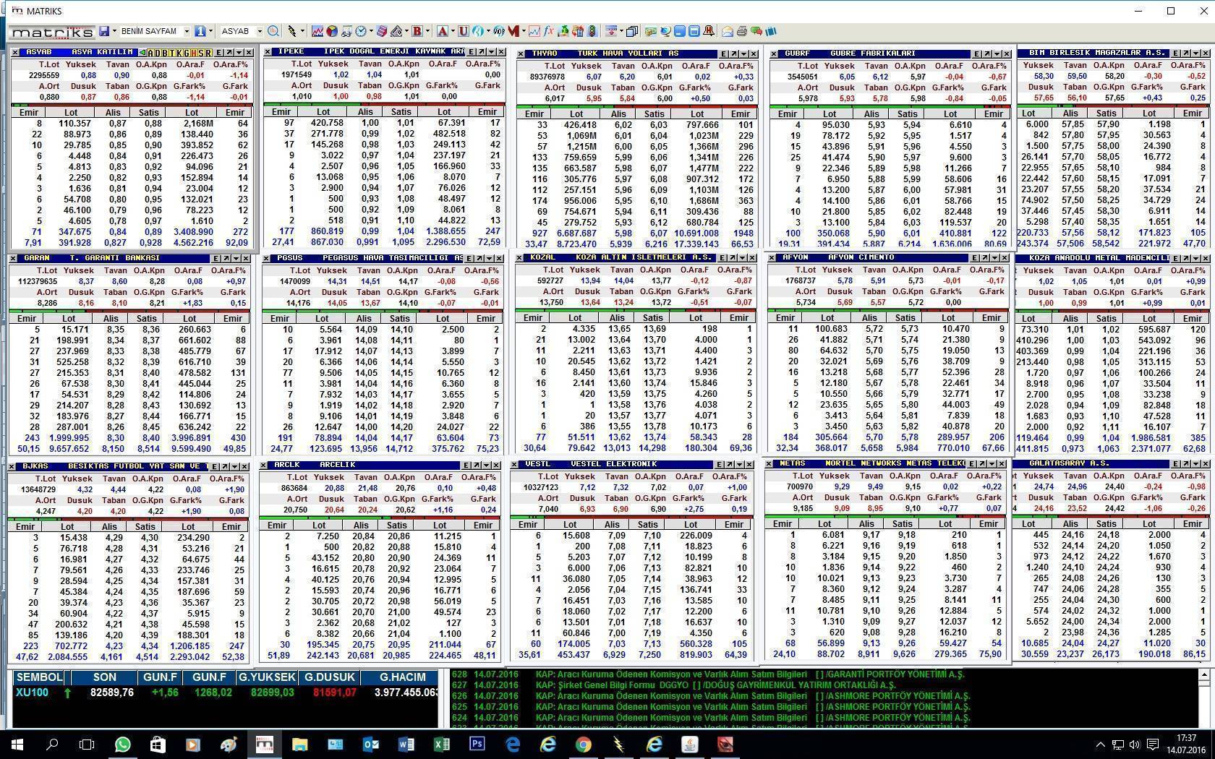
Task: Click the matriks logo menu
Action: coord(52,32)
